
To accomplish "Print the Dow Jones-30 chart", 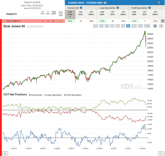I will (155, 26).
